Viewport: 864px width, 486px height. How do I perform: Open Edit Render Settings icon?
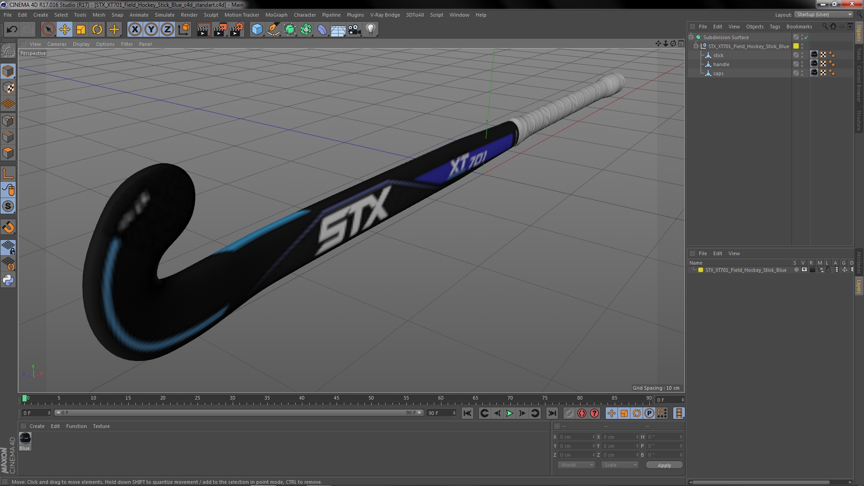236,30
